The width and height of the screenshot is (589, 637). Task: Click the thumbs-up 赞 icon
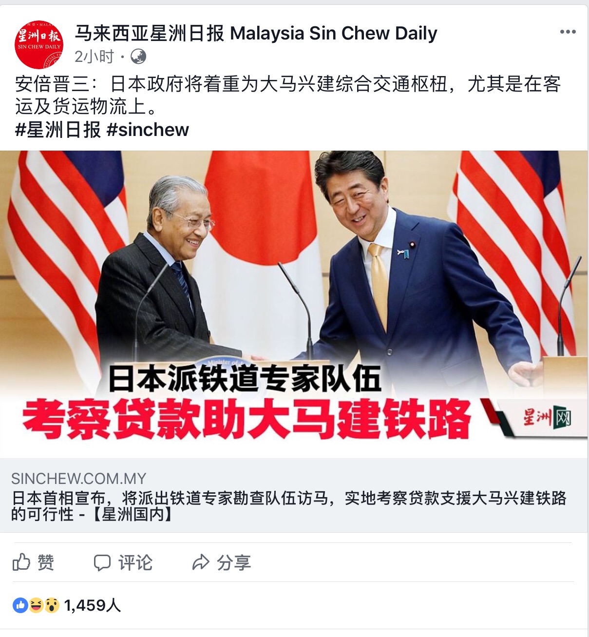21,562
